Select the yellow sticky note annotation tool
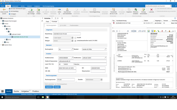The image size is (177, 110). [x=155, y=31]
